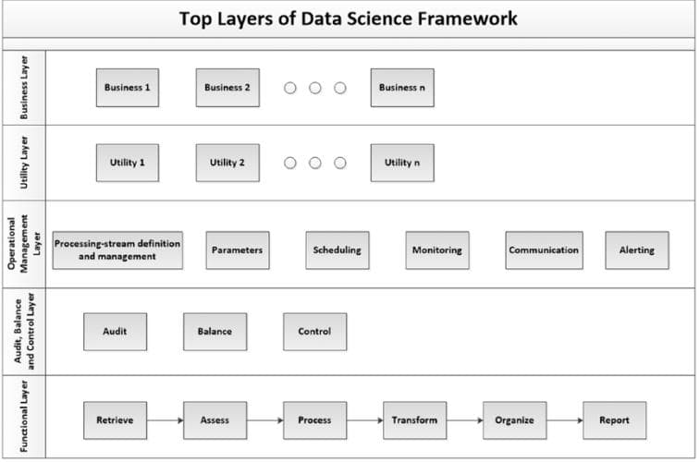Click the Business 1 box
This screenshot has height=462, width=700.
point(128,88)
